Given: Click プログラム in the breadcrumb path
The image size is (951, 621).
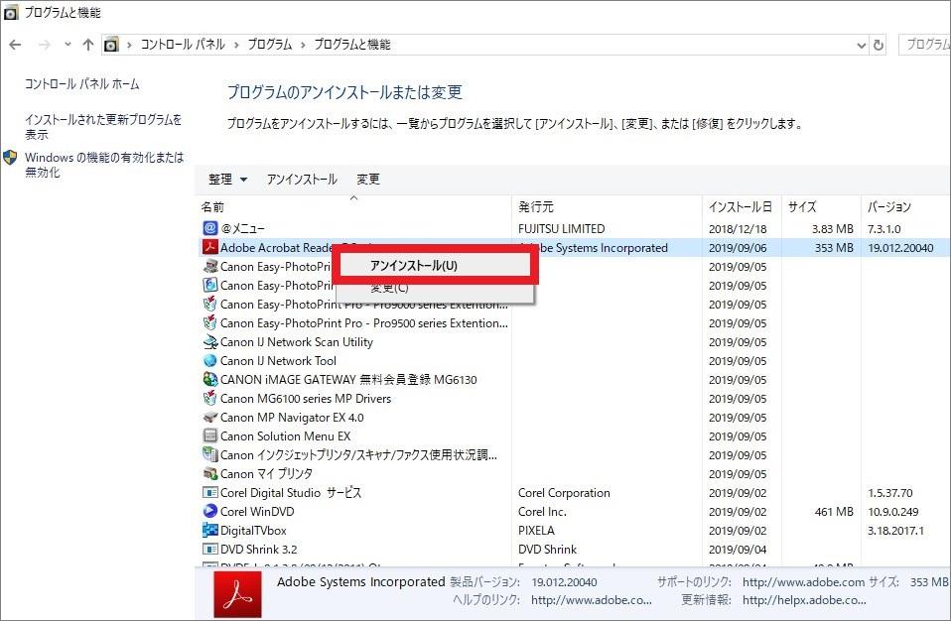Looking at the screenshot, I should tap(270, 45).
